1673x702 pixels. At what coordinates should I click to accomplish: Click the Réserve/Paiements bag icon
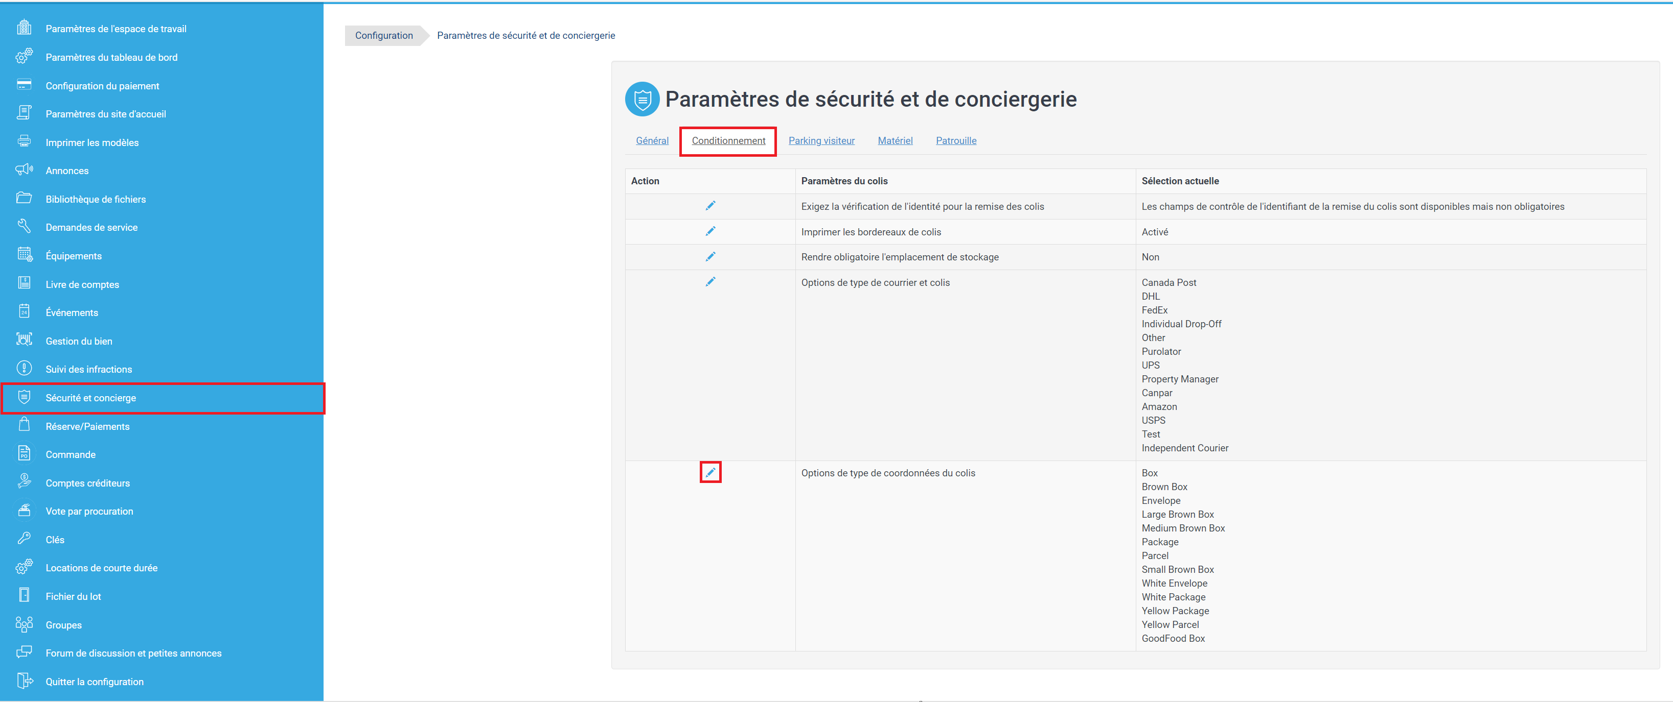[24, 425]
